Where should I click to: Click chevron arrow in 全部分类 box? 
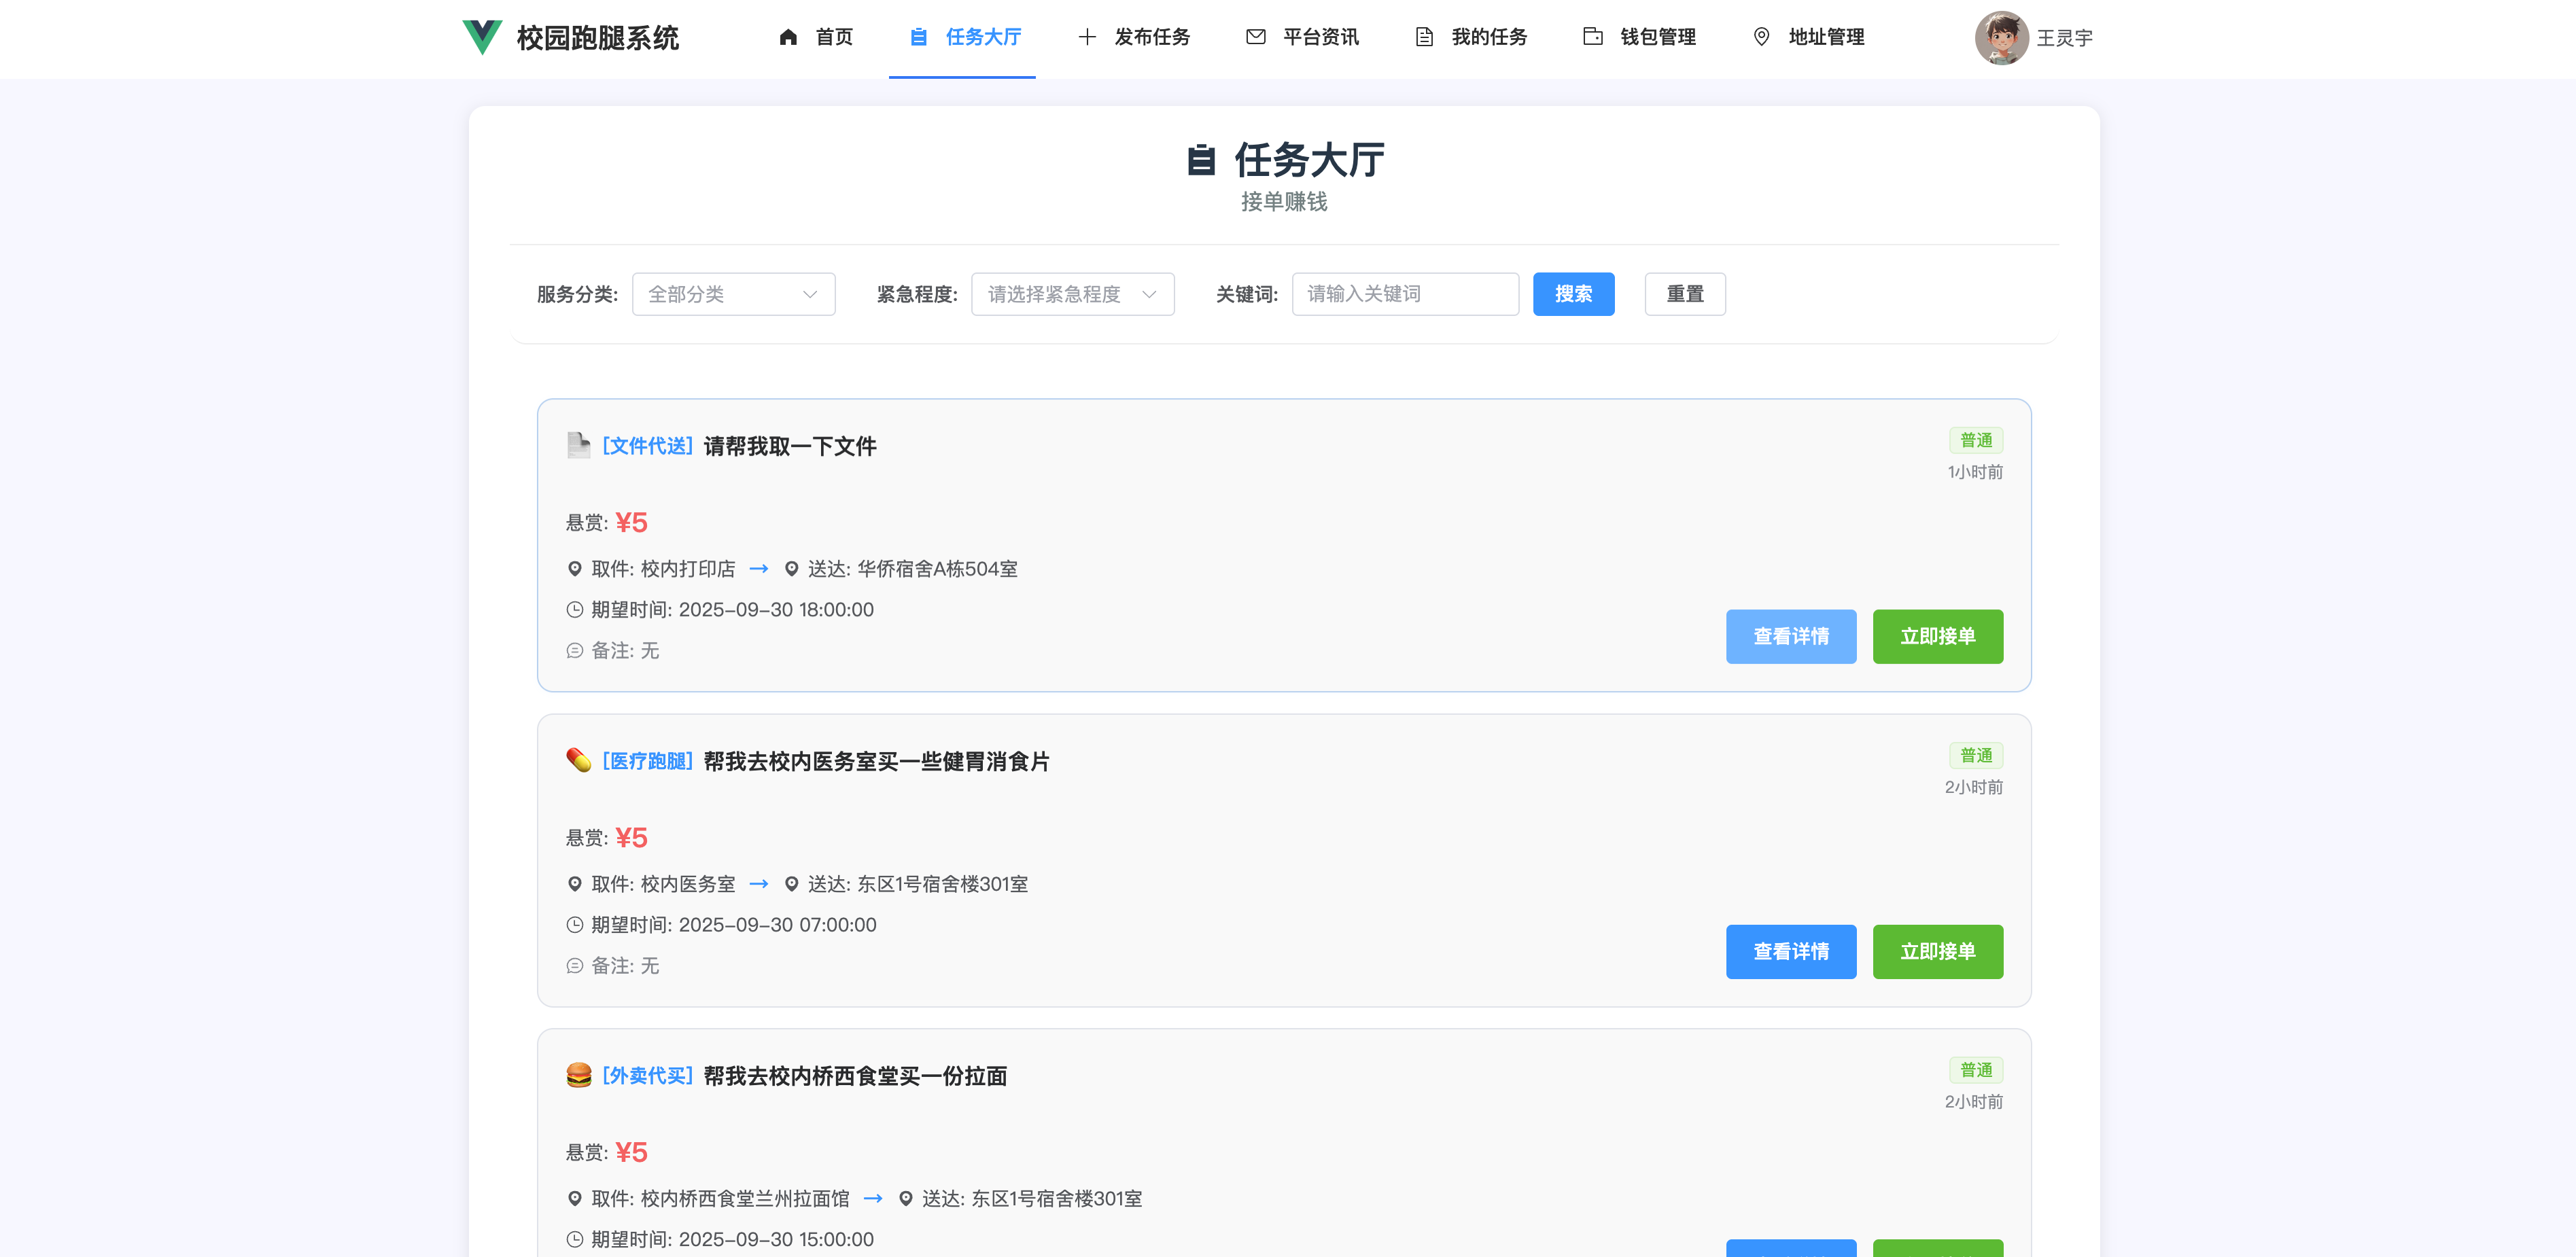click(809, 294)
